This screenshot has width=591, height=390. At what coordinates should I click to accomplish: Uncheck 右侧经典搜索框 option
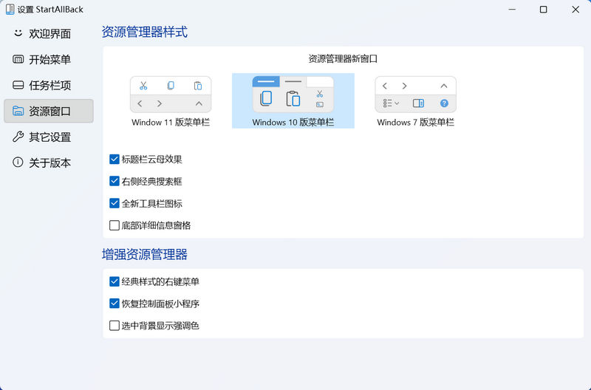coord(115,181)
